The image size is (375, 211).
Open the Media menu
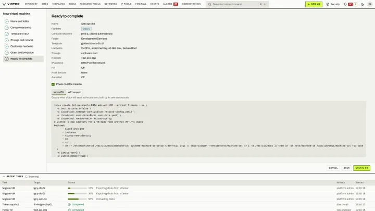(72, 4)
